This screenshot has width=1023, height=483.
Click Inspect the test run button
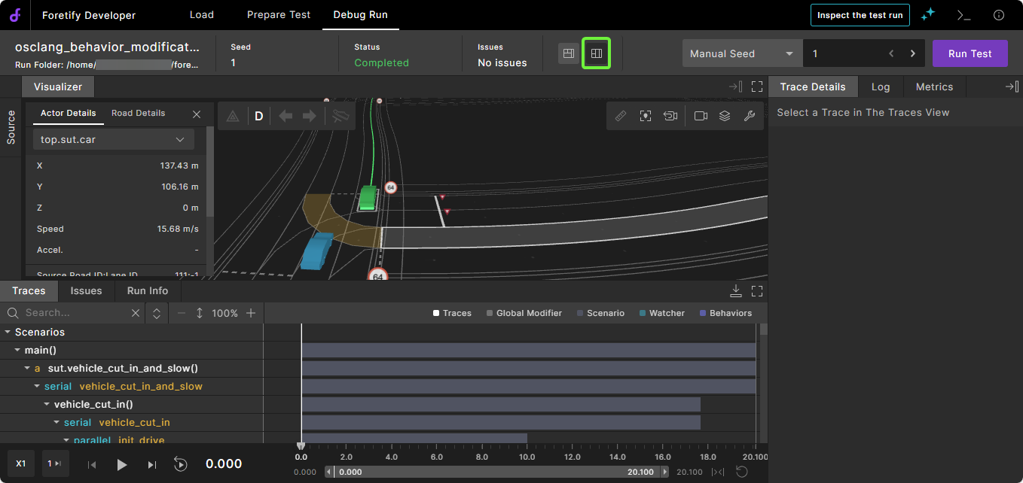tap(860, 15)
